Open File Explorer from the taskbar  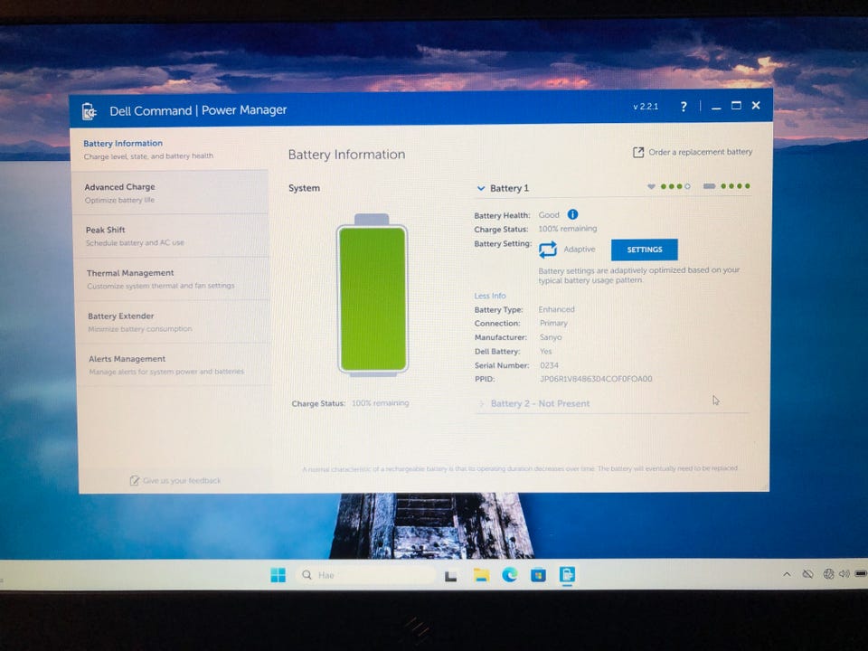[x=481, y=575]
